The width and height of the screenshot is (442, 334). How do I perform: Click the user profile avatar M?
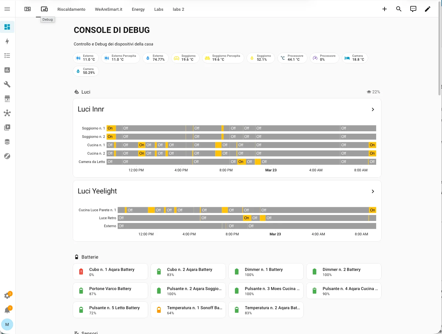coord(7,324)
